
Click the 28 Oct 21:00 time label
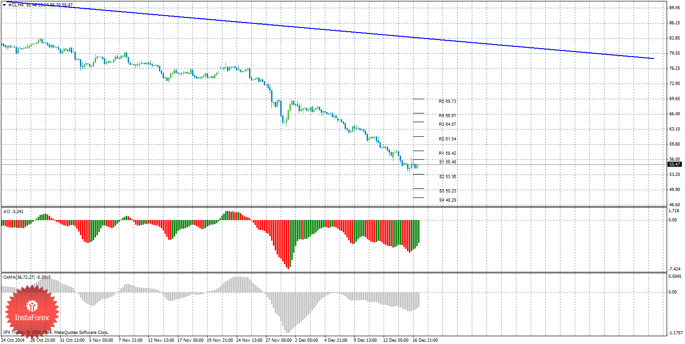(42, 340)
